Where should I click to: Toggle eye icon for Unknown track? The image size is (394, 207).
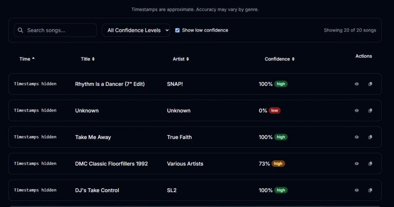click(x=357, y=110)
